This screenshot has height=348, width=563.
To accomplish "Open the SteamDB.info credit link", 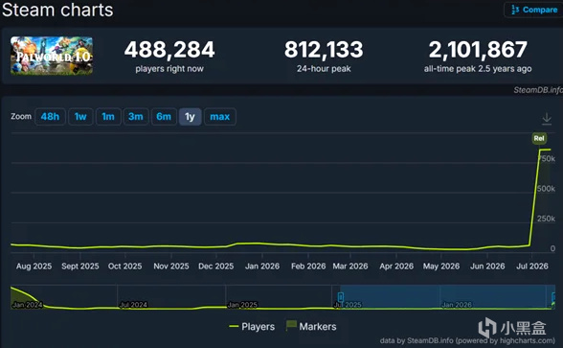I will (x=538, y=90).
